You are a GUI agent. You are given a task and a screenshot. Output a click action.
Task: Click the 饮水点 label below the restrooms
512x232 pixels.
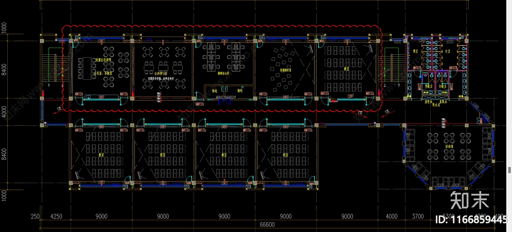(436, 105)
